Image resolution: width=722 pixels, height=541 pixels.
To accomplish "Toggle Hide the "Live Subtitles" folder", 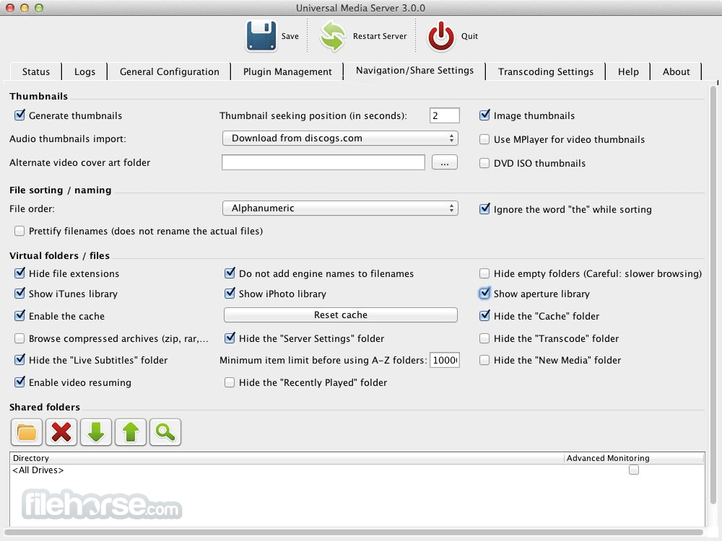I will (x=19, y=360).
